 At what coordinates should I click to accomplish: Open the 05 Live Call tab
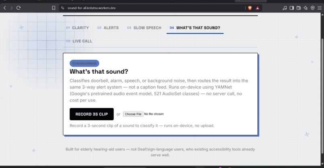[79, 41]
